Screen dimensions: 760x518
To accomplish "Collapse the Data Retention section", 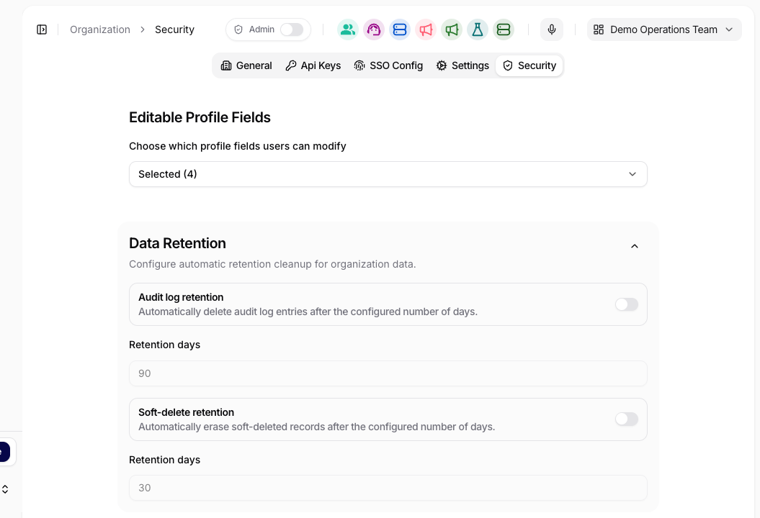I will (x=635, y=247).
